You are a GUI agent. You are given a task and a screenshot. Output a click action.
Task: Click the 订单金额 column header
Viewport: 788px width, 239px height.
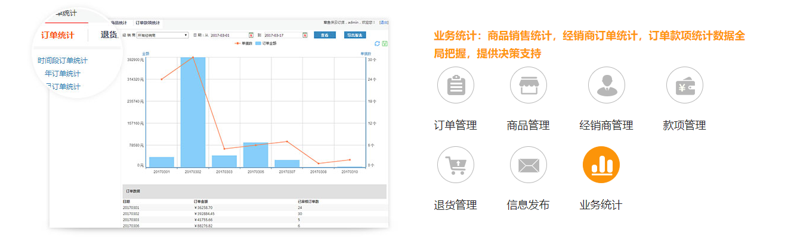(200, 202)
